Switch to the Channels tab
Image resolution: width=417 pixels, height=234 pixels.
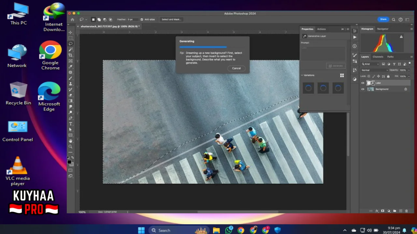(x=378, y=57)
